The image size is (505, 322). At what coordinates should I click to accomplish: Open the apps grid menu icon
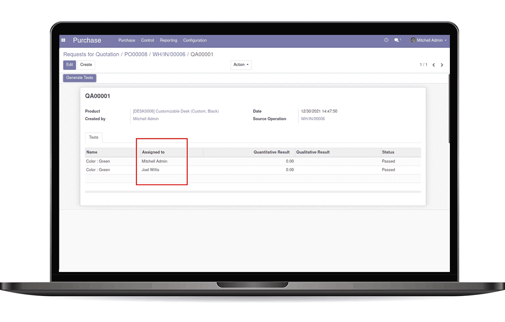click(64, 40)
